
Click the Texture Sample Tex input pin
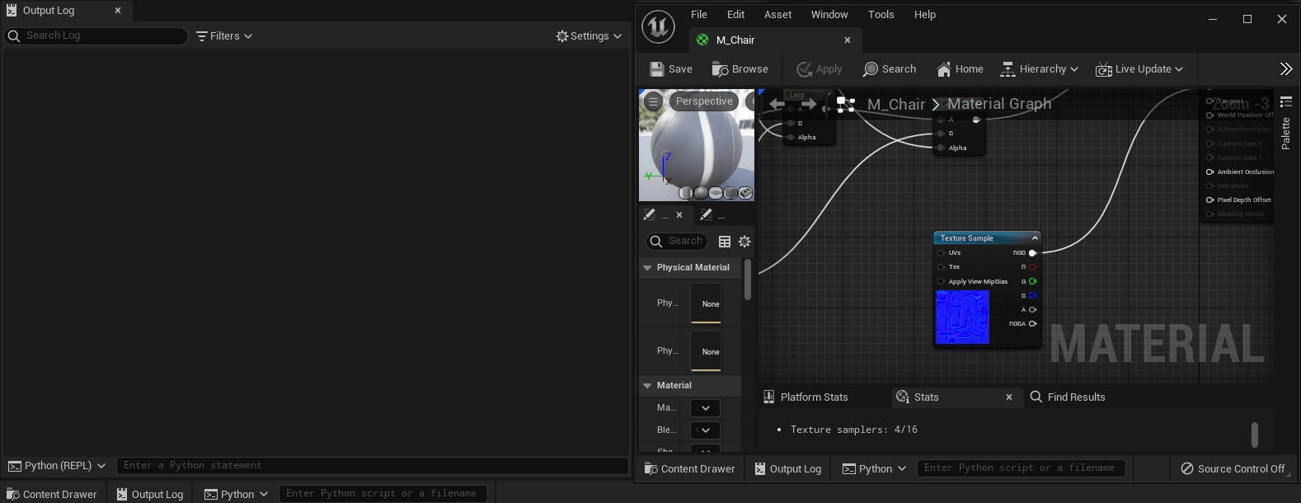click(942, 267)
